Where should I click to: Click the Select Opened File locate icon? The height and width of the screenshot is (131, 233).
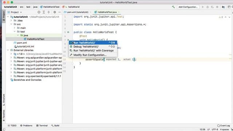click(x=39, y=12)
